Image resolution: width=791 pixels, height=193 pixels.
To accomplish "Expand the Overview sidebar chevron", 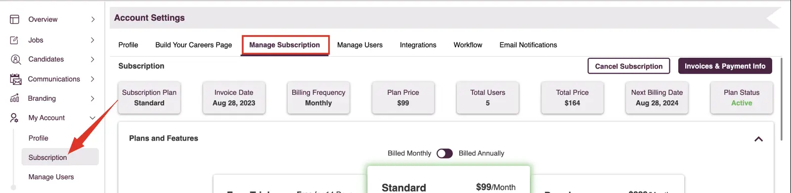I will (92, 19).
